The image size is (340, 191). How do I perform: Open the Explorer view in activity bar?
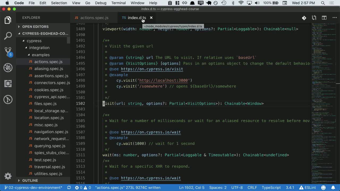(x=8, y=20)
